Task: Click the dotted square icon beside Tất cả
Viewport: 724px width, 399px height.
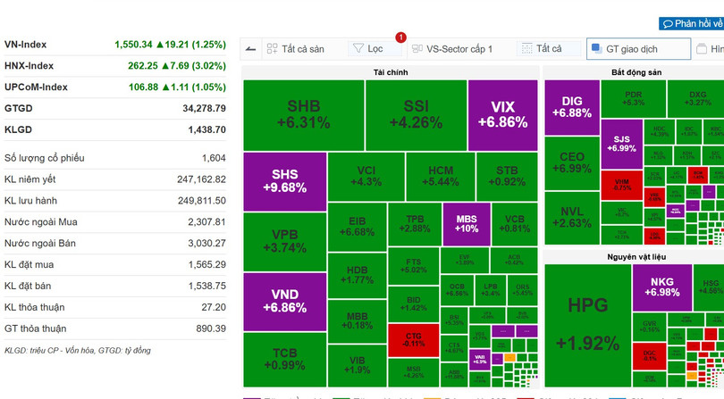Action: coord(526,49)
